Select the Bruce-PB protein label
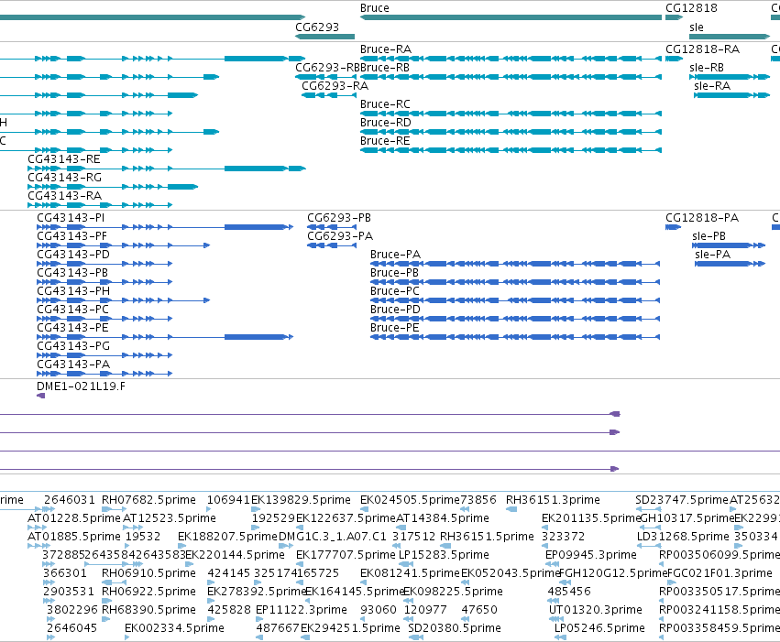The height and width of the screenshot is (642, 780). coord(394,273)
